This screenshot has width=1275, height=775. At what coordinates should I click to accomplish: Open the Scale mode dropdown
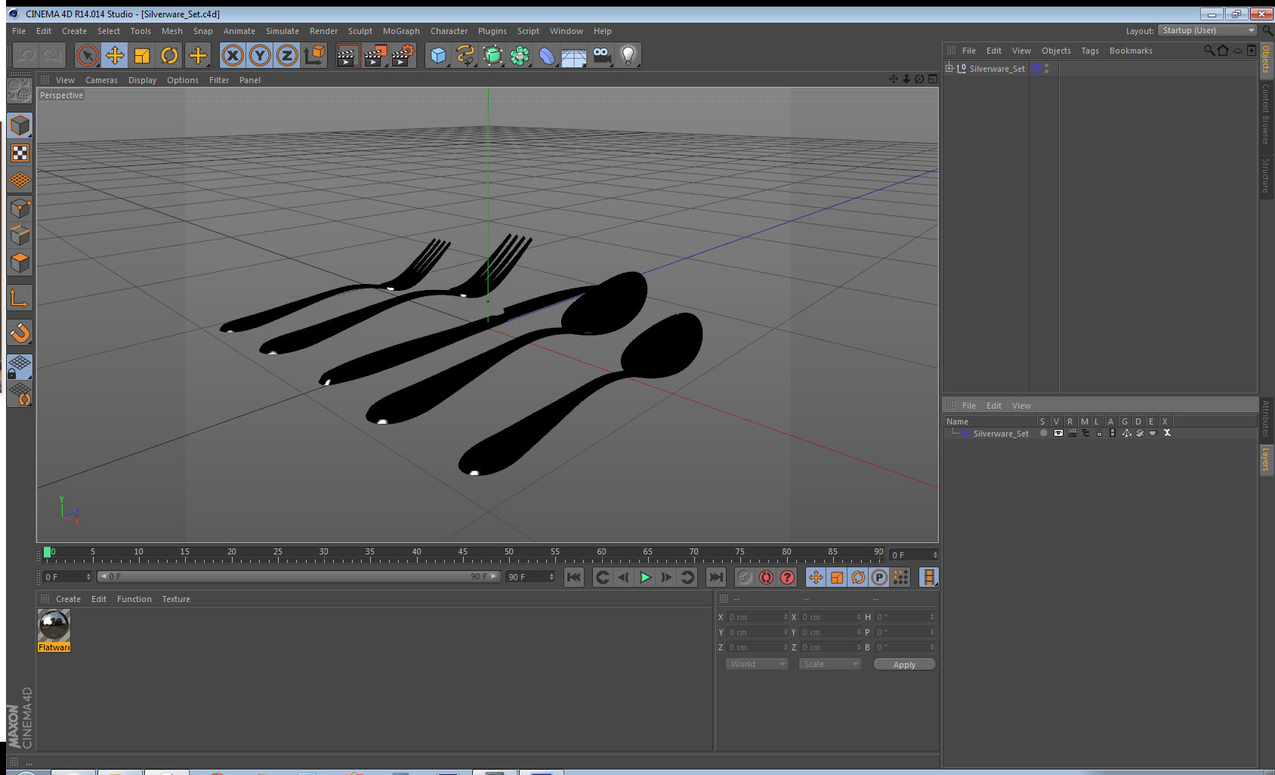pos(830,664)
